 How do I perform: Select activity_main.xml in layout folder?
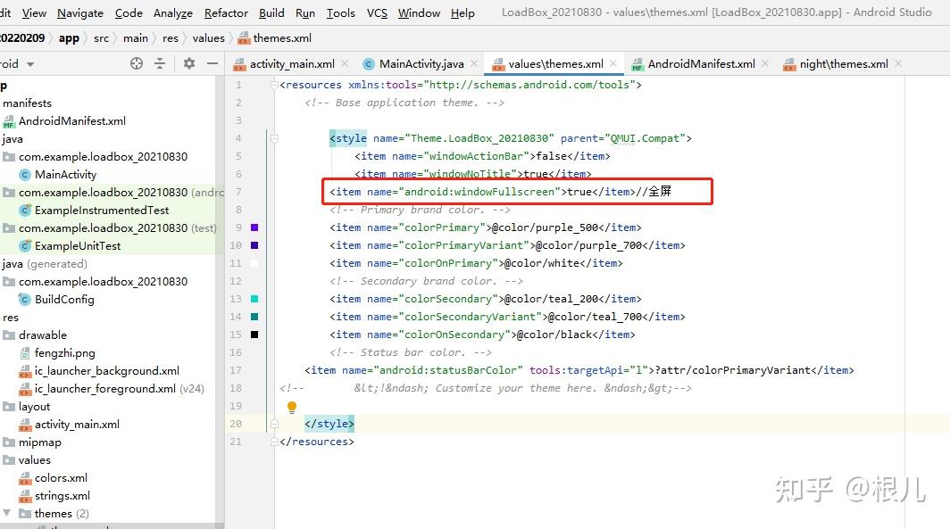70,425
